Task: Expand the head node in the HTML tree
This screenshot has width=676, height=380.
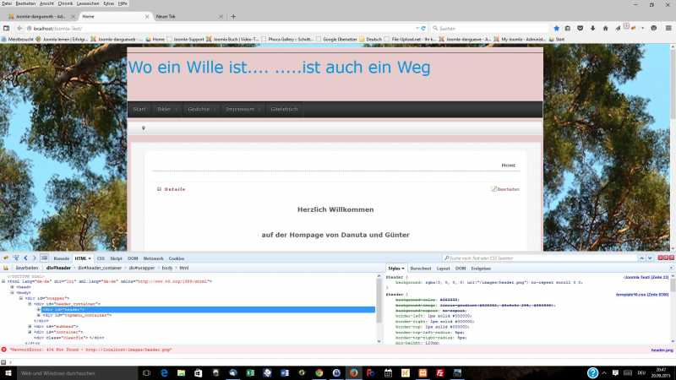Action: (12, 287)
